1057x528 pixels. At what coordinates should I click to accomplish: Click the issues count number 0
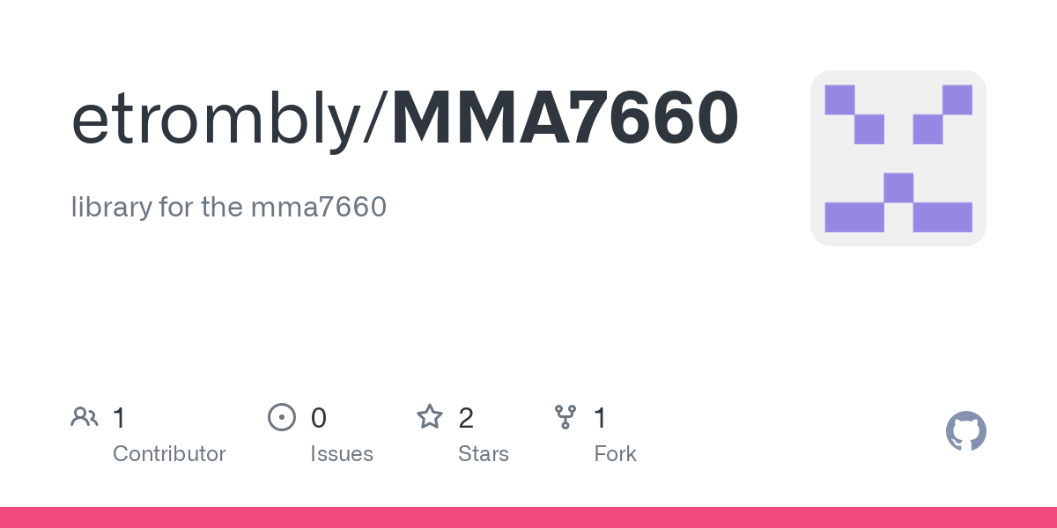(x=319, y=418)
